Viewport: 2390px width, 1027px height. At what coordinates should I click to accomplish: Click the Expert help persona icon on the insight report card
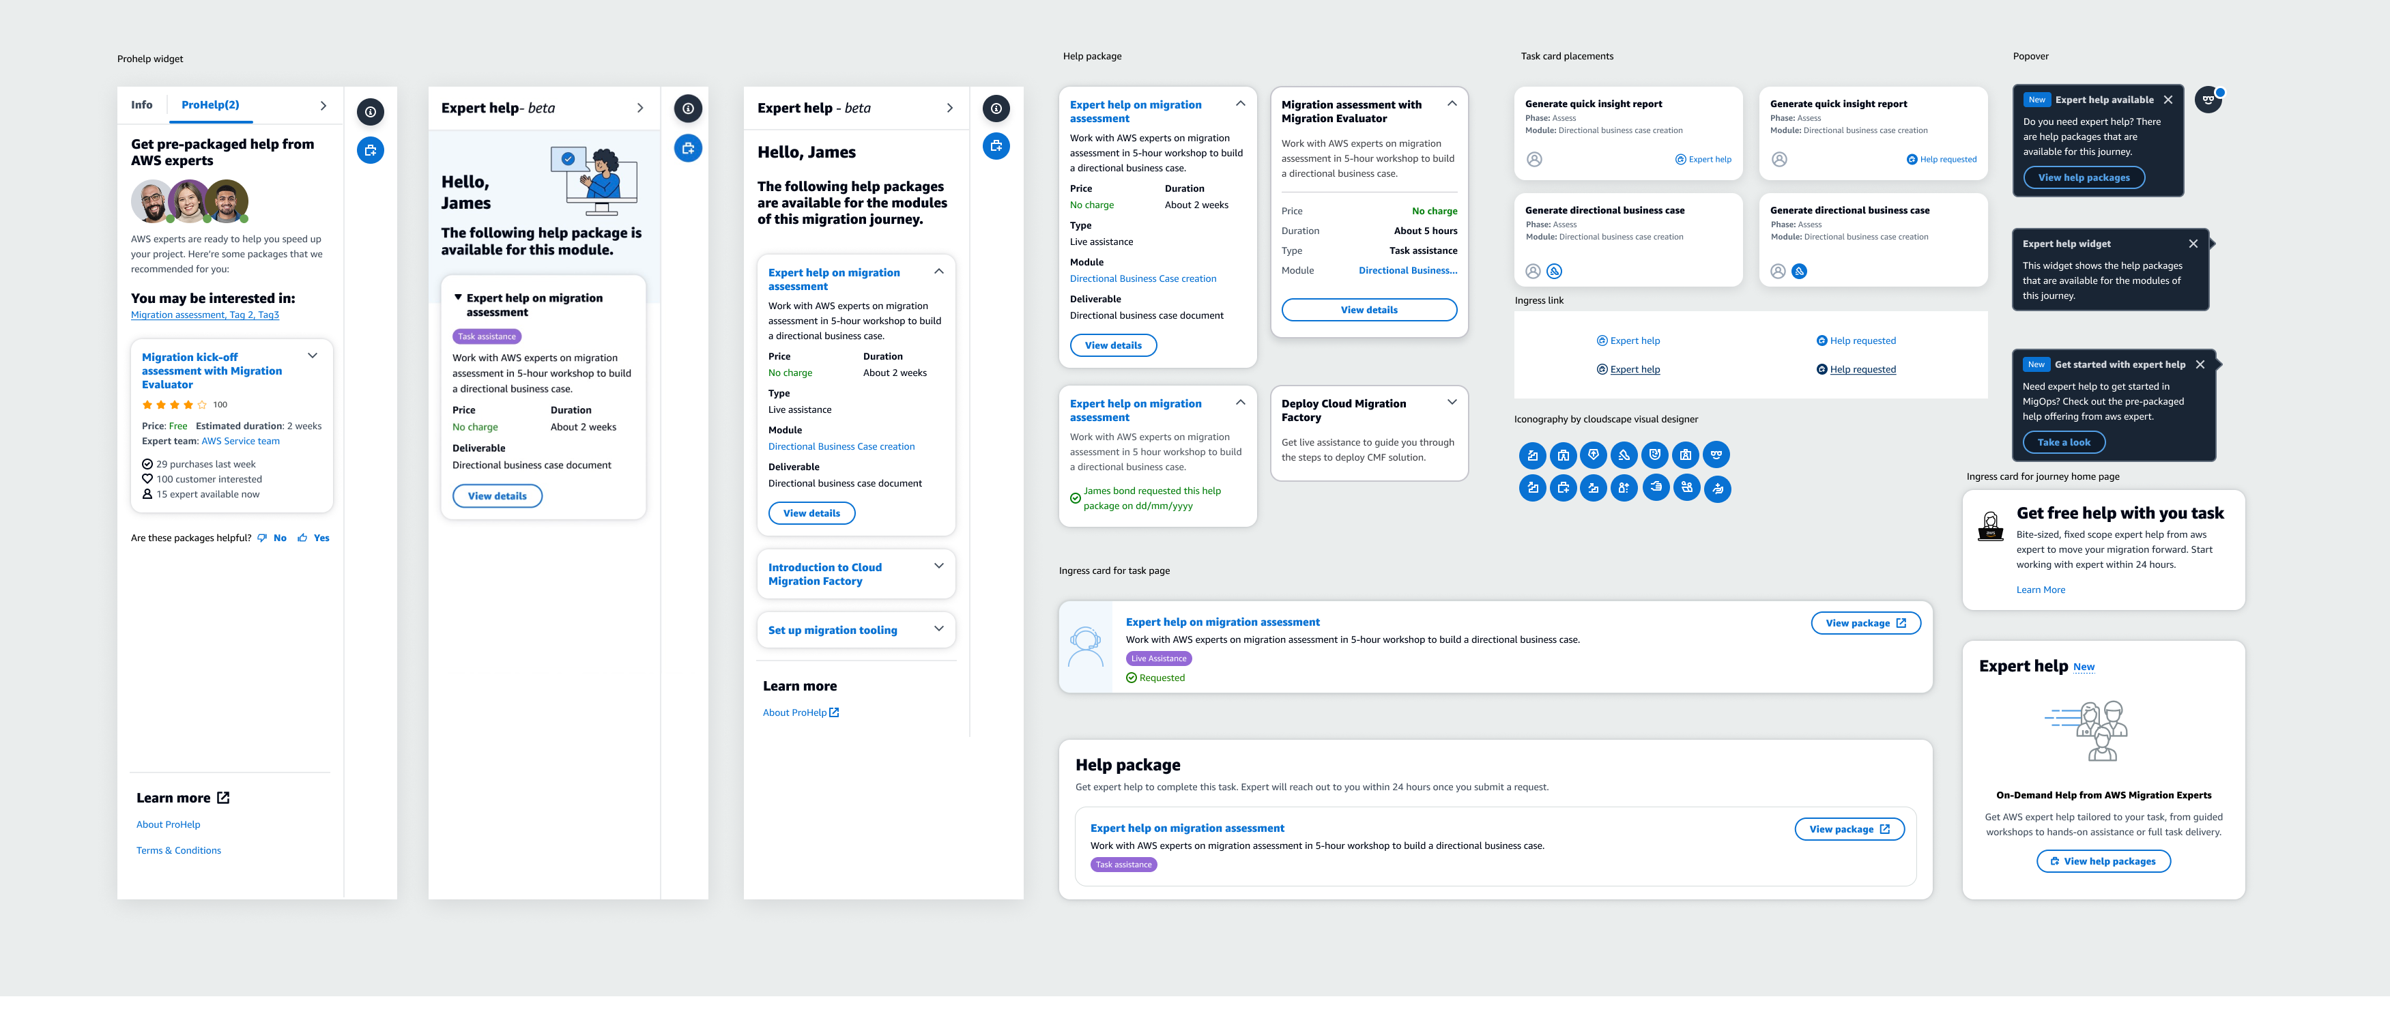pos(1535,158)
